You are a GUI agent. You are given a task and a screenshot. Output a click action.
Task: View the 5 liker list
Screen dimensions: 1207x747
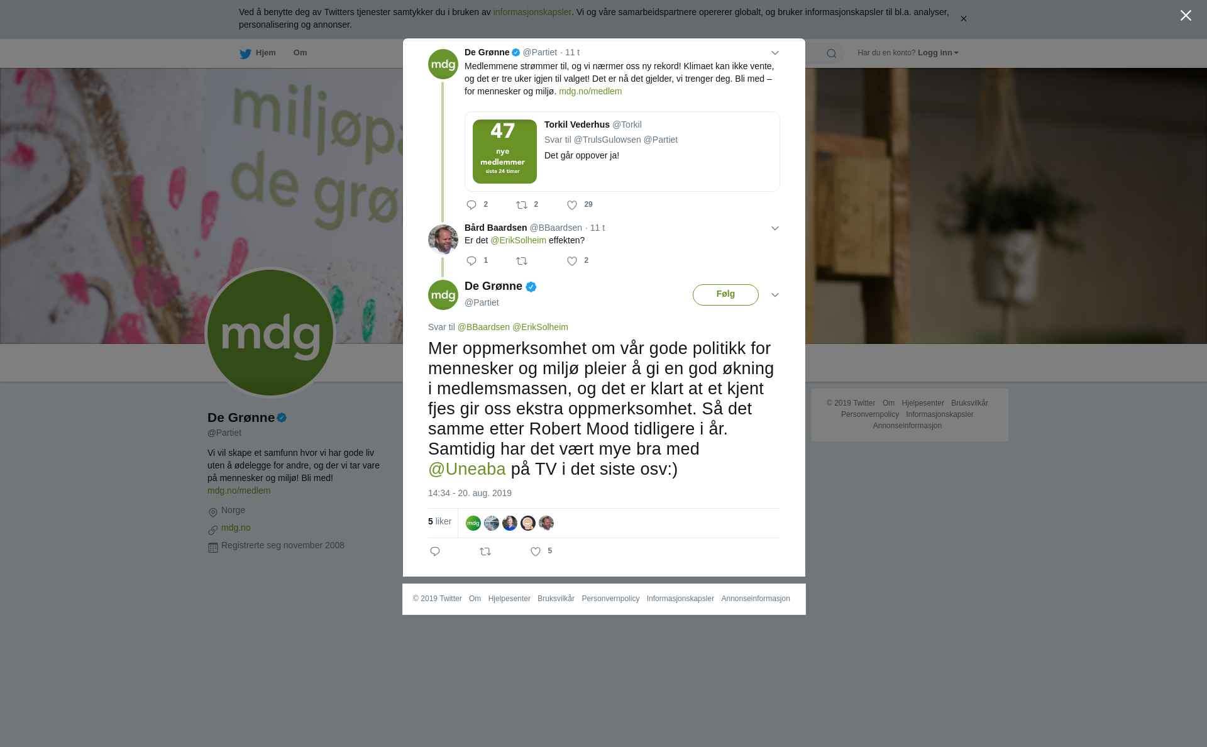[440, 522]
